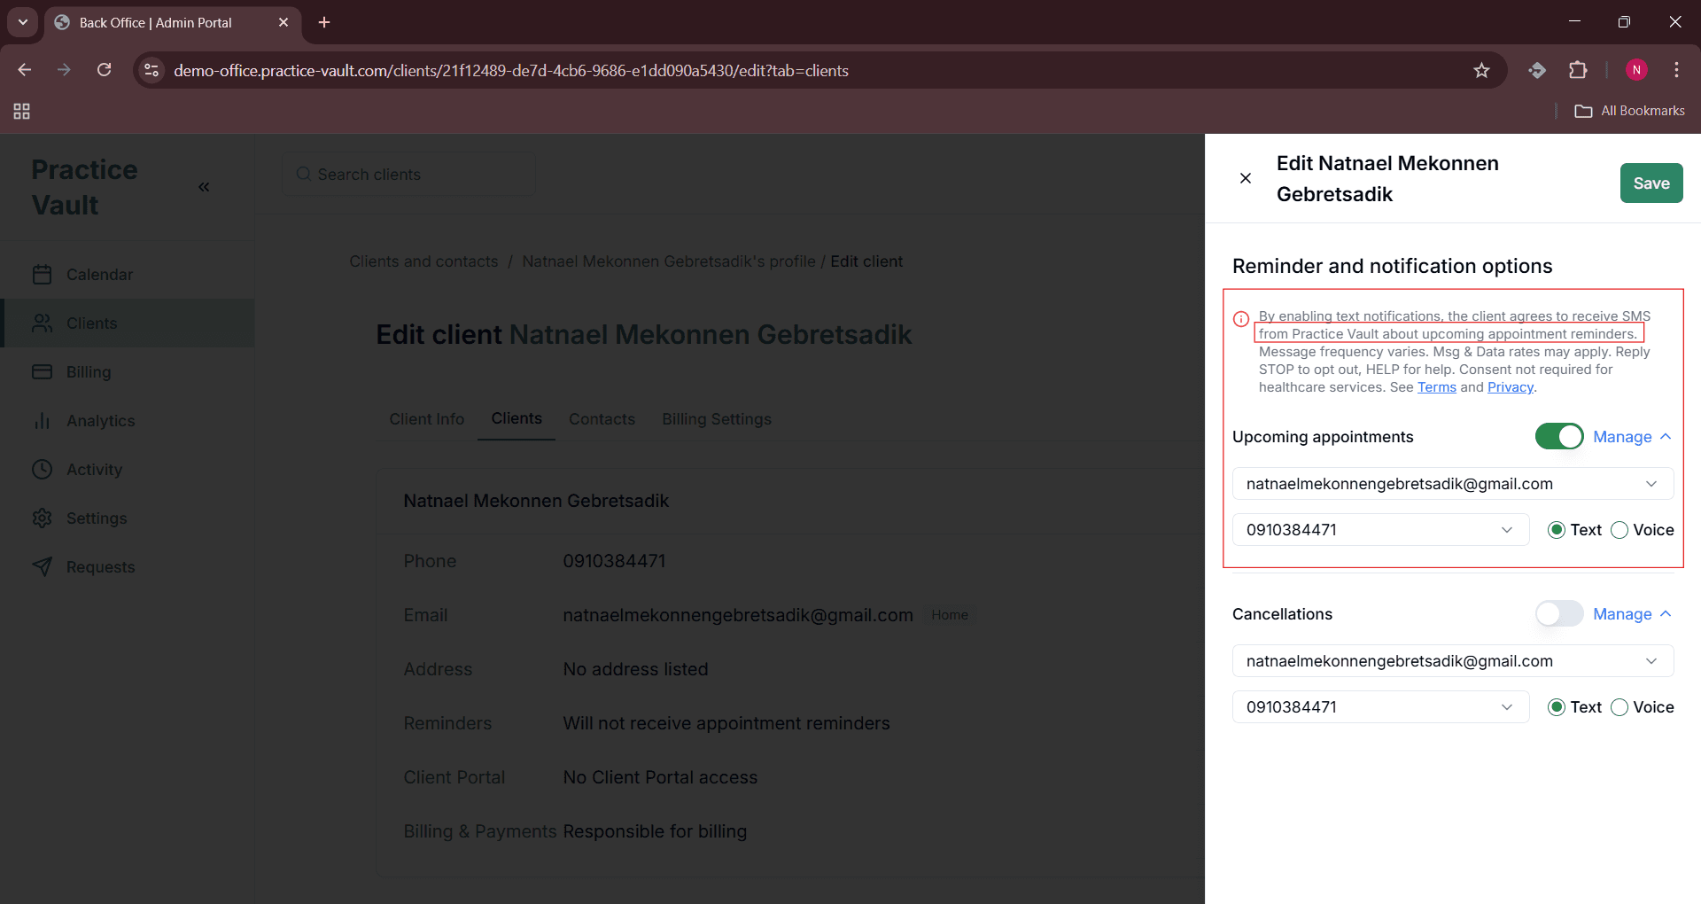
Task: Select Voice for upcoming appointment reminders
Action: (x=1620, y=529)
